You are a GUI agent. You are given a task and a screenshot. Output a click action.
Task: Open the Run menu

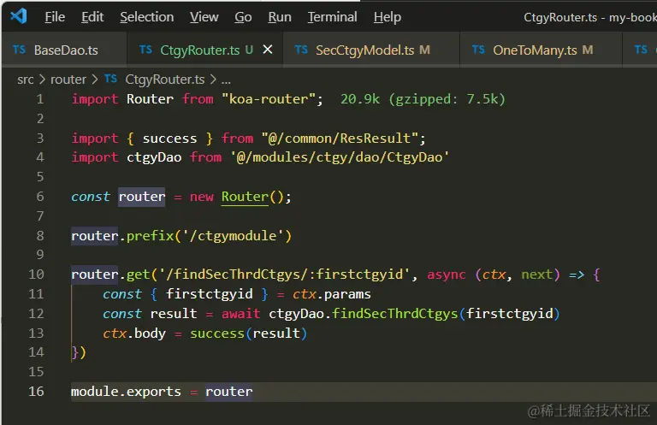tap(280, 17)
